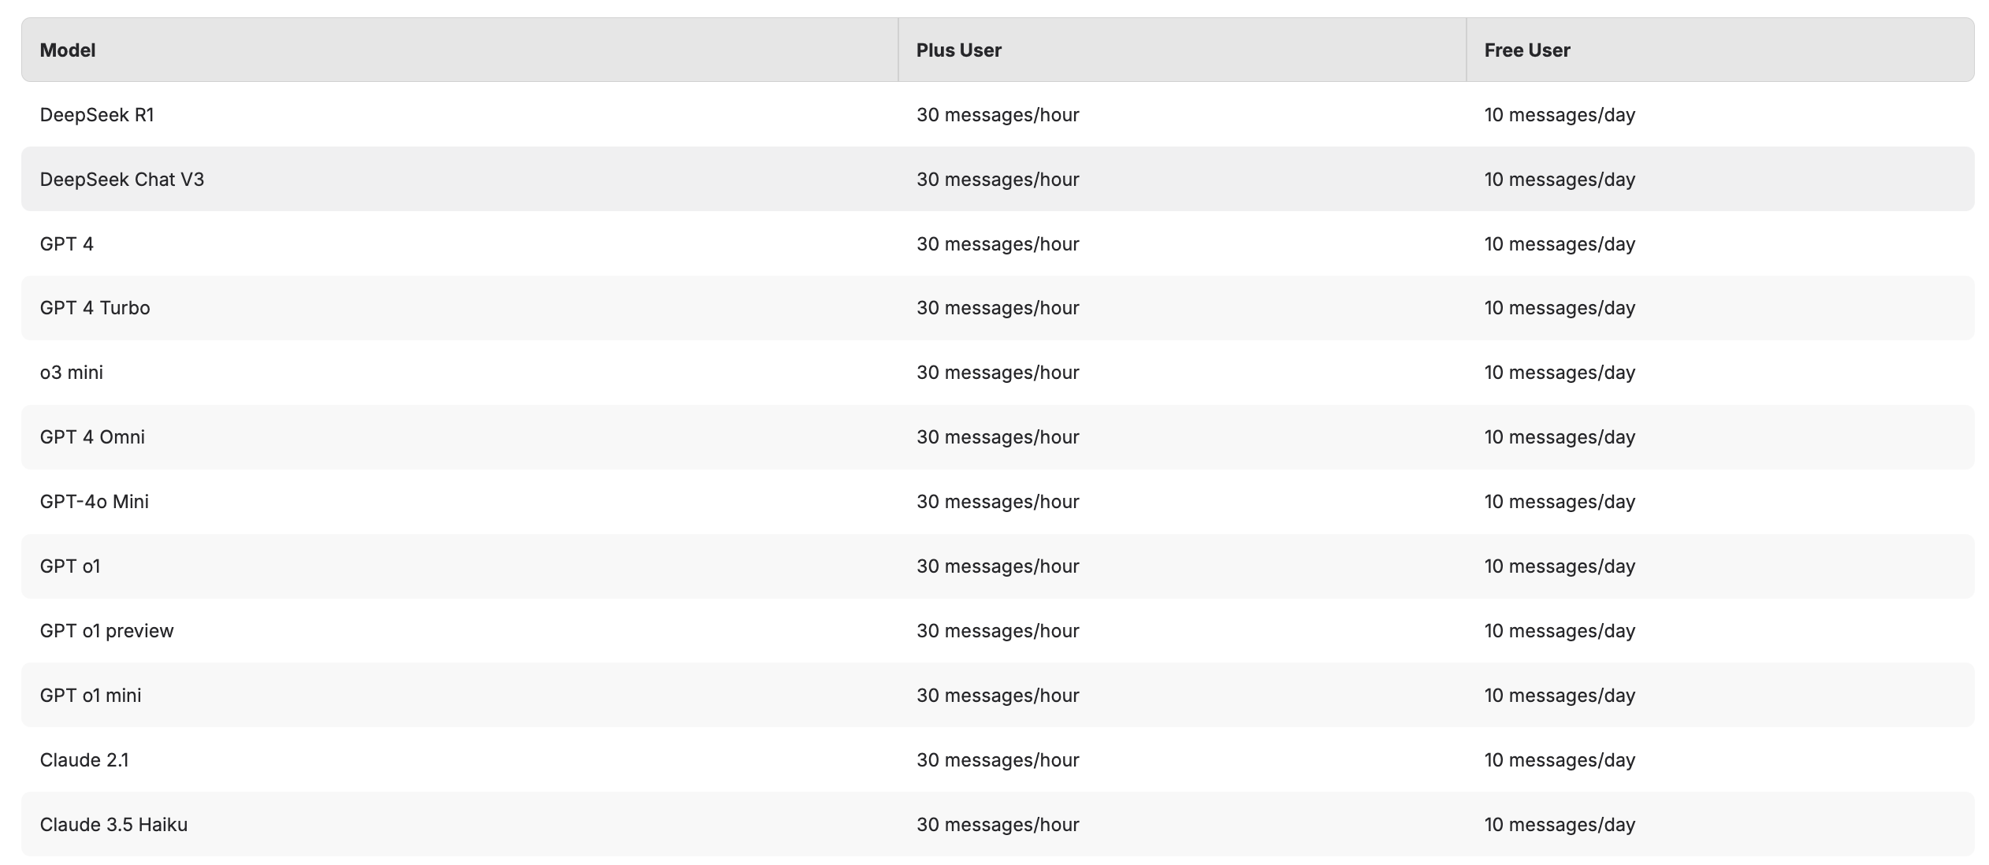Click DeepSeek R1's Plus User message limit
The height and width of the screenshot is (865, 1989).
pos(998,115)
